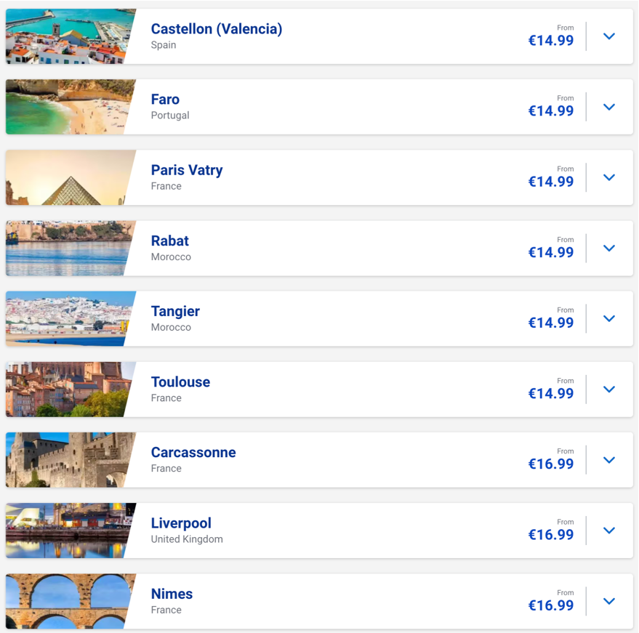The width and height of the screenshot is (639, 633).
Task: Click the Rabat €14.99 price
Action: [551, 252]
